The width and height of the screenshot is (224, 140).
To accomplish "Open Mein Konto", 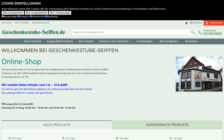I will click(194, 23).
